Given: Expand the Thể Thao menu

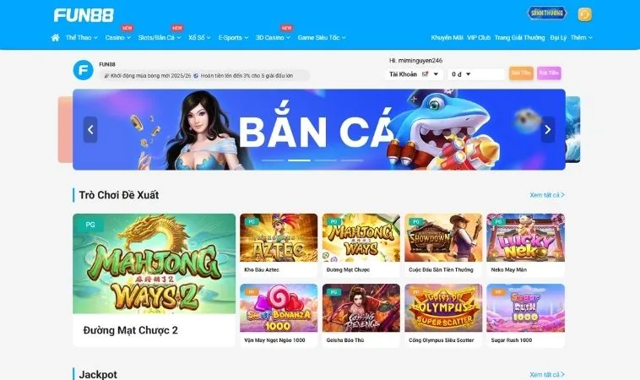Looking at the screenshot, I should (x=82, y=37).
